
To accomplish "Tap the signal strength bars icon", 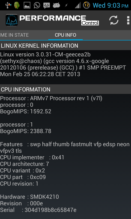I will click(x=78, y=5).
